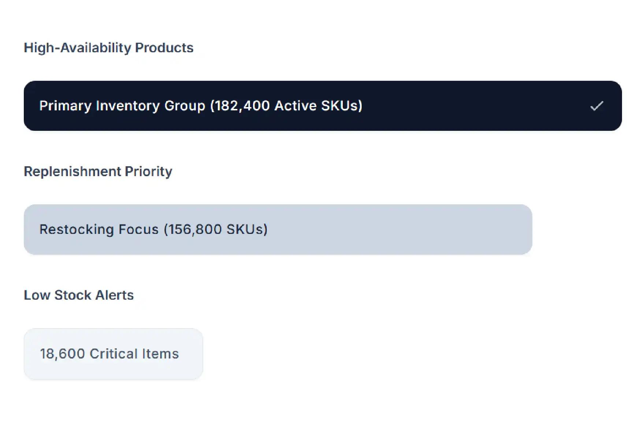644x425 pixels.
Task: Open the 18,600 Critical Items chip
Action: 113,354
